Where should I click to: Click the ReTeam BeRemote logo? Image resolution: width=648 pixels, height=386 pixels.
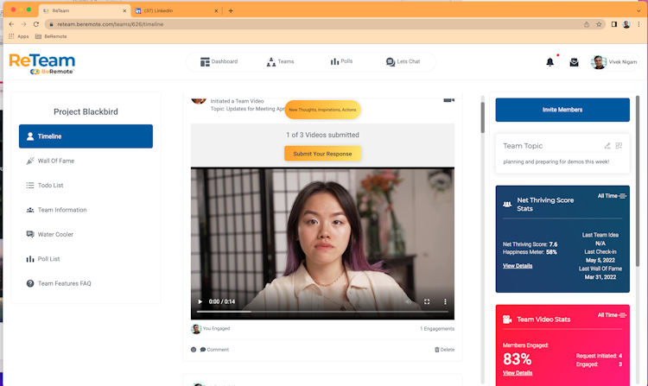(x=41, y=64)
